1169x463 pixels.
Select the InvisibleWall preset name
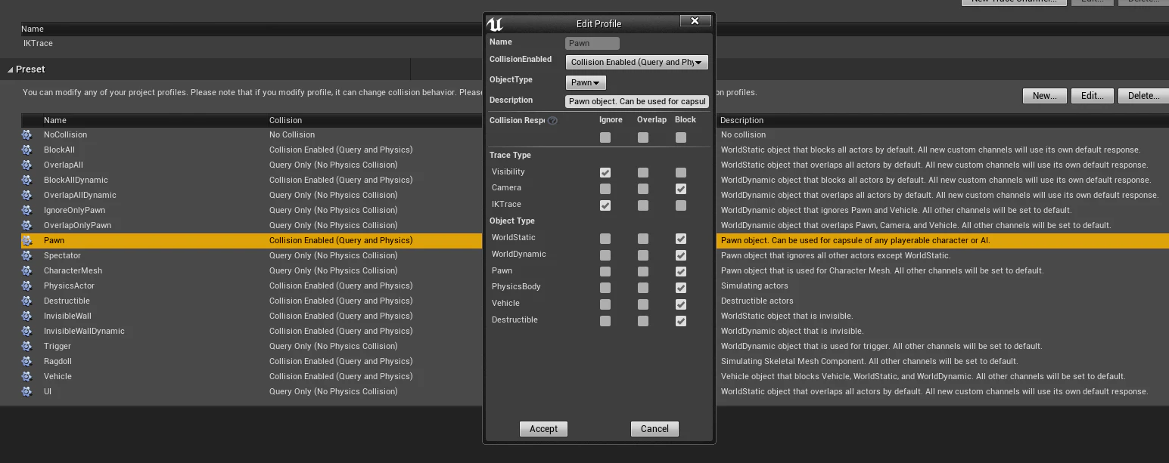(67, 316)
